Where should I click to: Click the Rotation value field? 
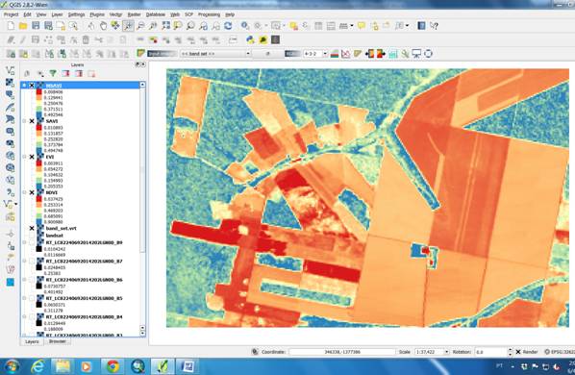[x=490, y=352]
